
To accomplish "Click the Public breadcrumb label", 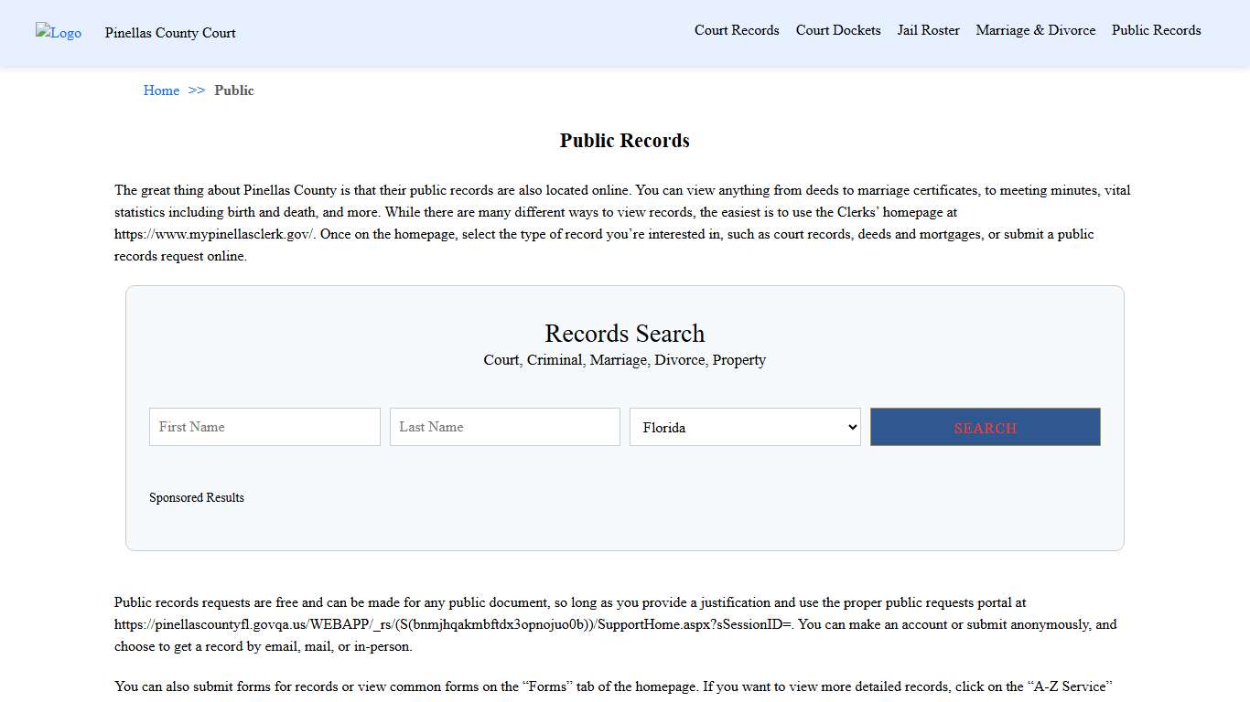I will (234, 90).
